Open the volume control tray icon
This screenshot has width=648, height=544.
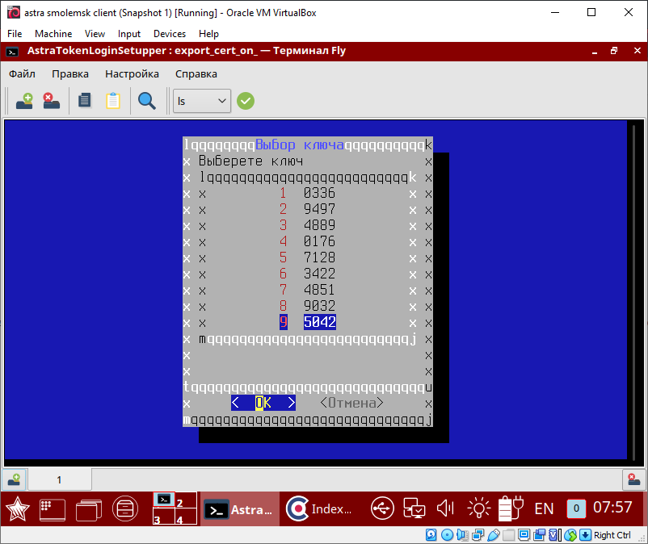click(445, 508)
